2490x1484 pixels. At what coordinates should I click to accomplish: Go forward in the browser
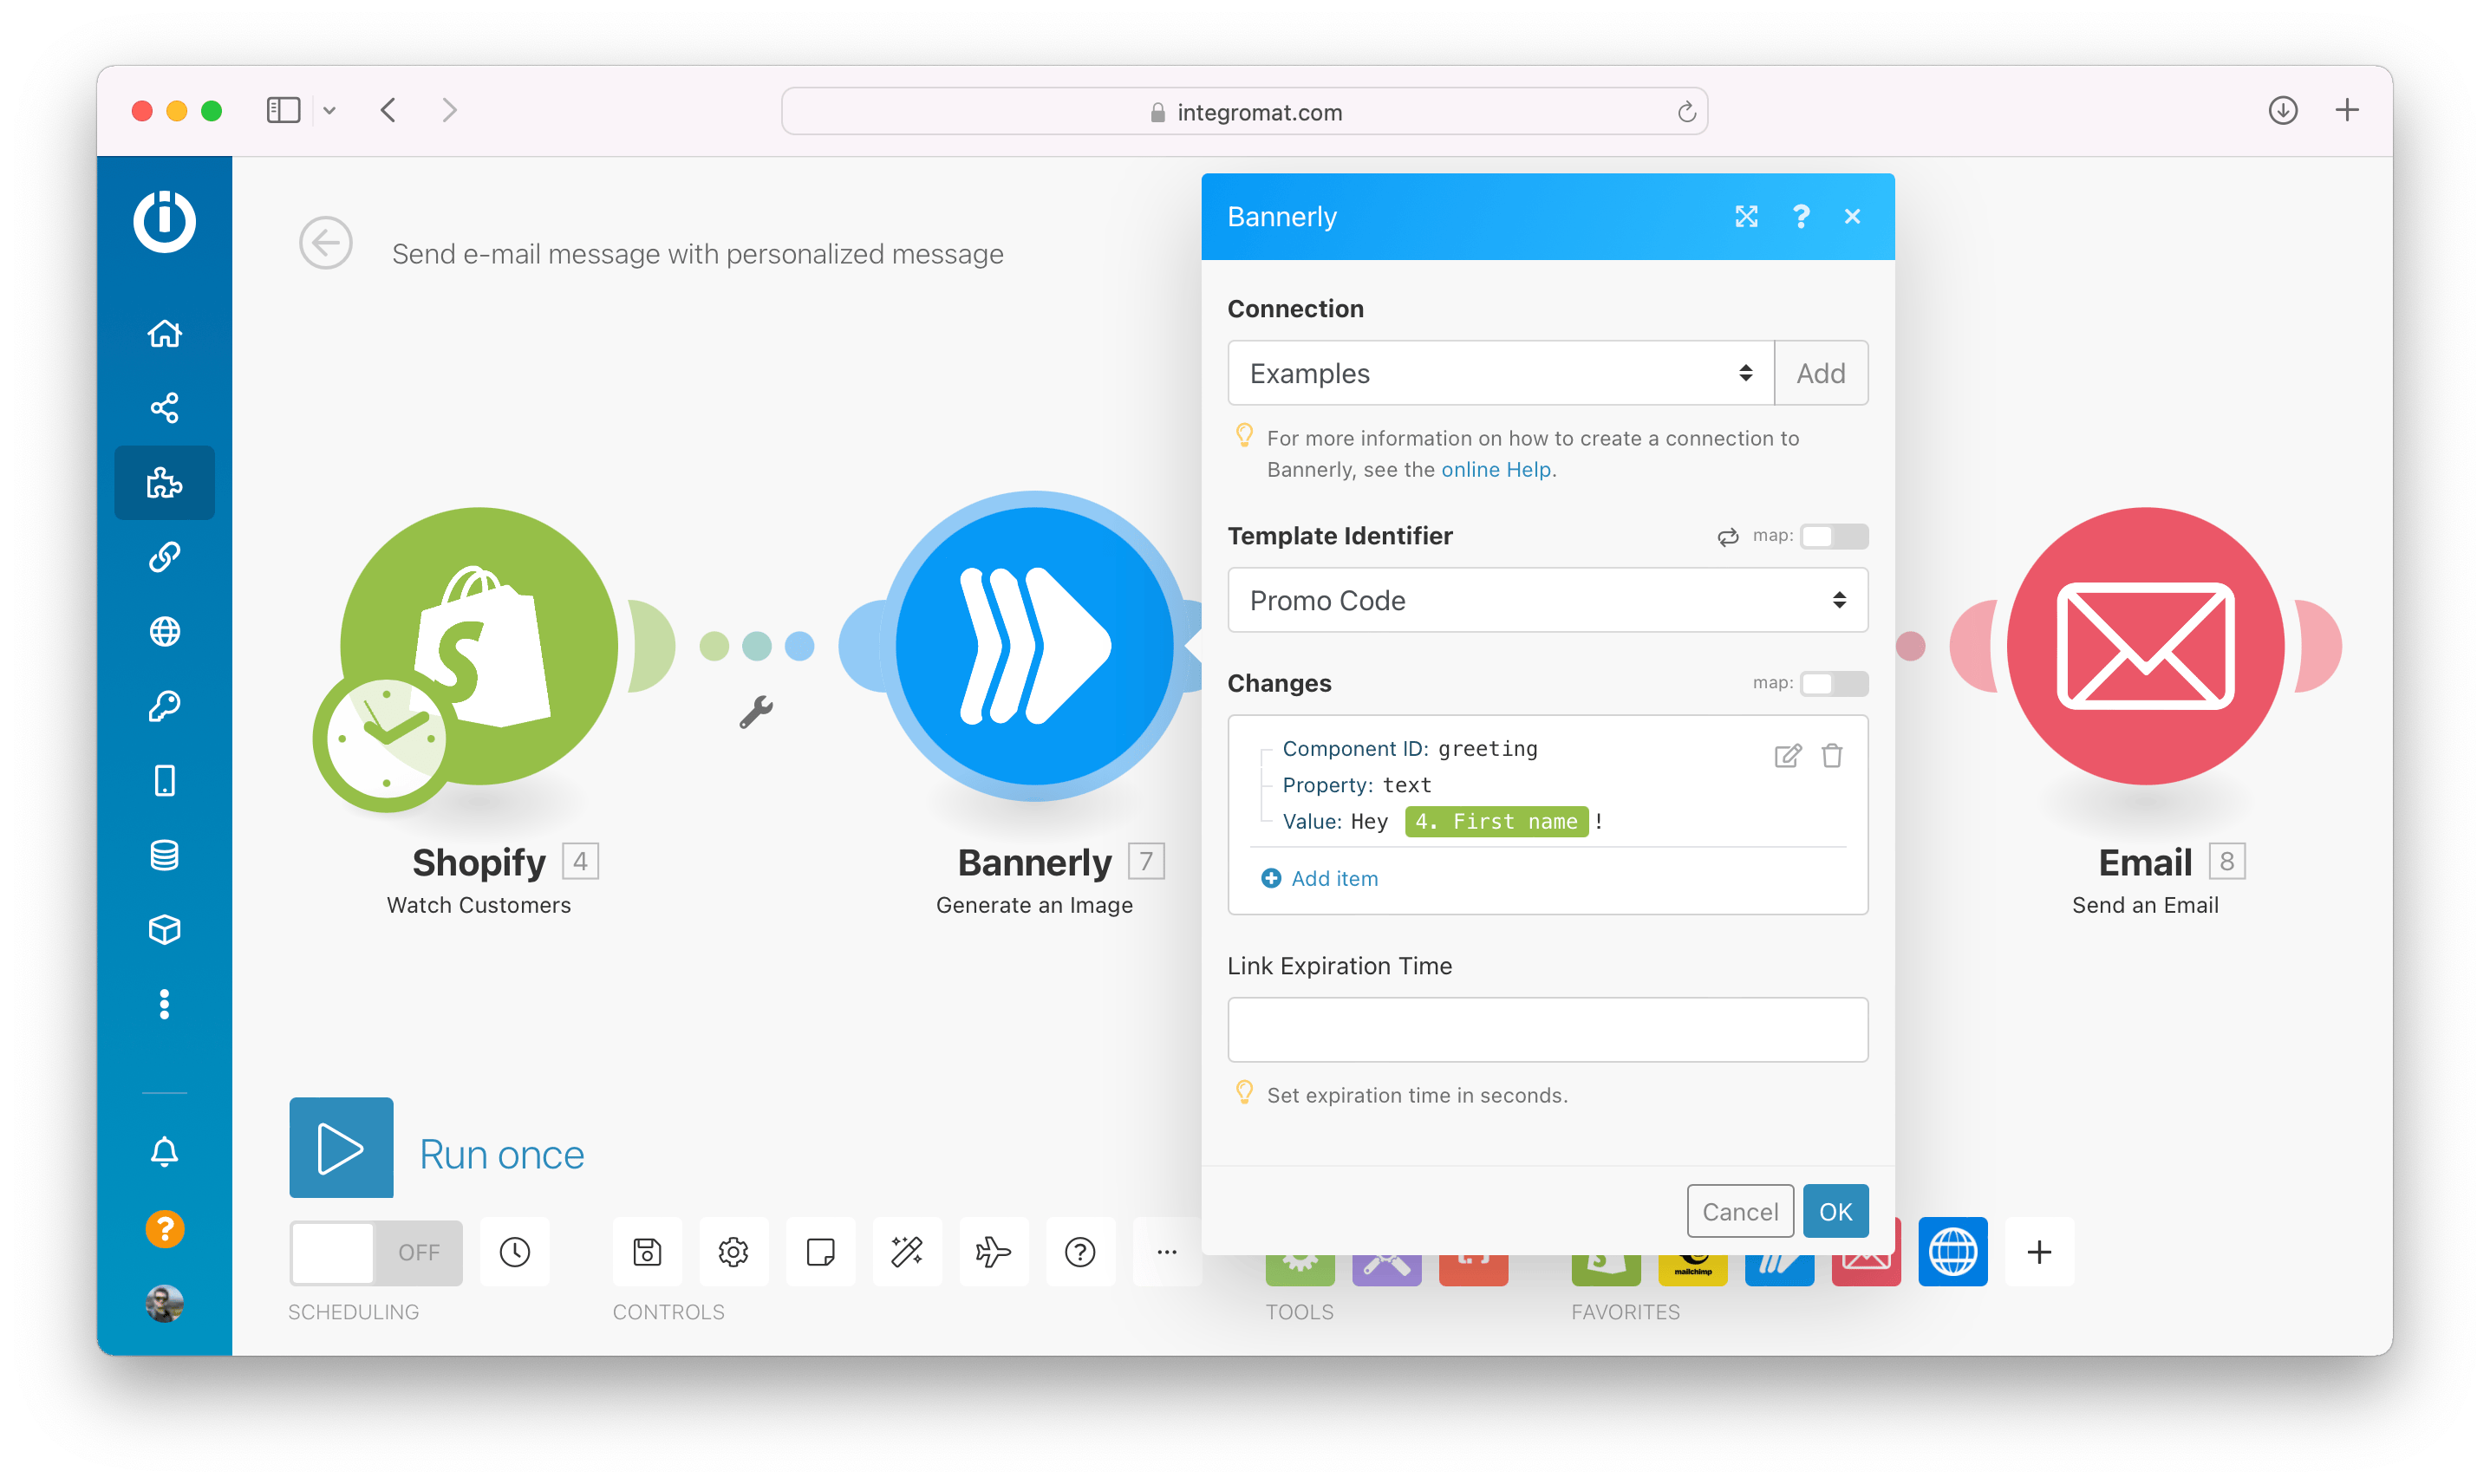point(449,110)
